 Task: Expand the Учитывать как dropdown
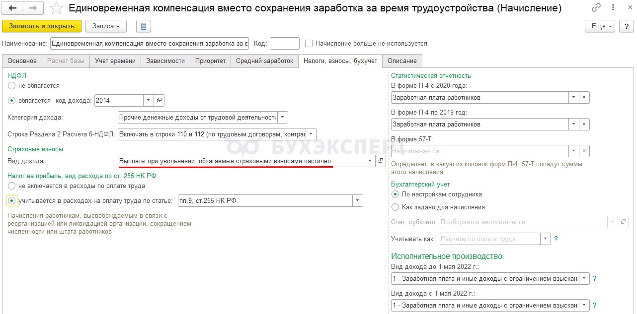coord(546,239)
